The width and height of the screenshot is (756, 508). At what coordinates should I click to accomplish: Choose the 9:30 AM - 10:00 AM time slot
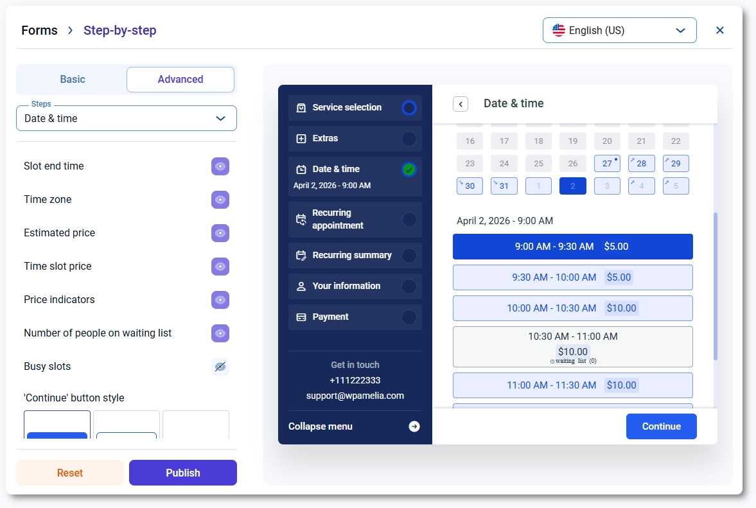572,277
